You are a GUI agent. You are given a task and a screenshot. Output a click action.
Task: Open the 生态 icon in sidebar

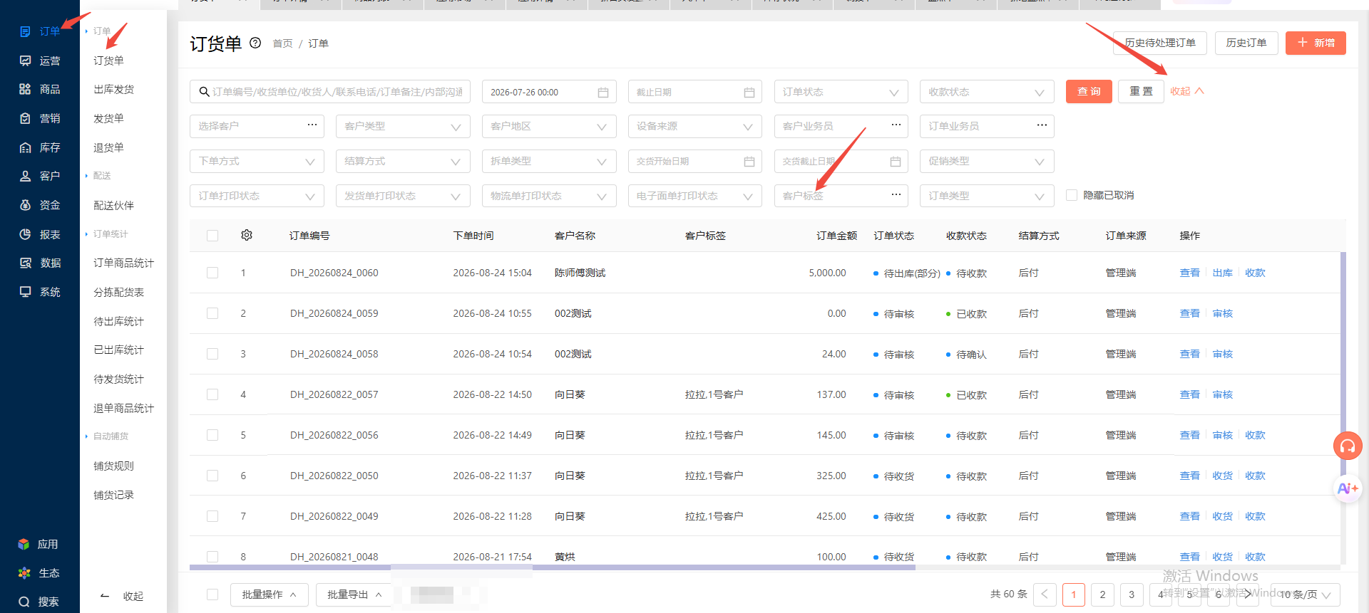tap(24, 573)
